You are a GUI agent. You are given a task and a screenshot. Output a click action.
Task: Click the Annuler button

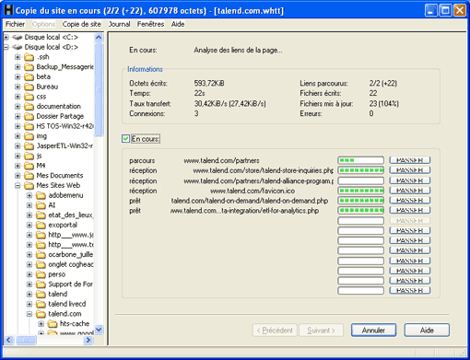(x=373, y=331)
